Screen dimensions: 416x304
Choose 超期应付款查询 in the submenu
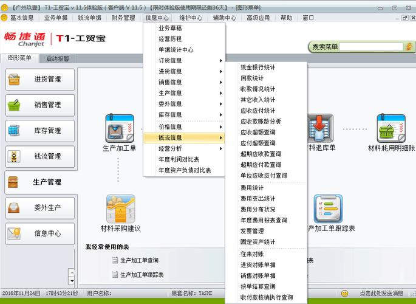pyautogui.click(x=266, y=165)
